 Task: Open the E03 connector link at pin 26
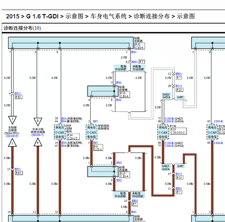[x=64, y=119]
